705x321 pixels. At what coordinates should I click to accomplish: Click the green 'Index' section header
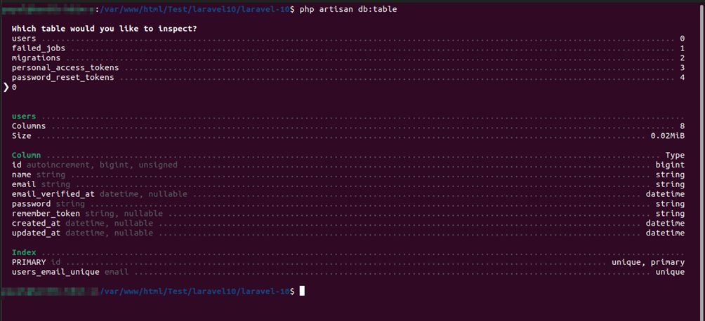[x=24, y=252]
